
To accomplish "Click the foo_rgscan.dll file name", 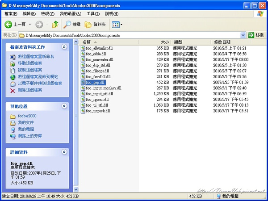I will tap(97, 100).
